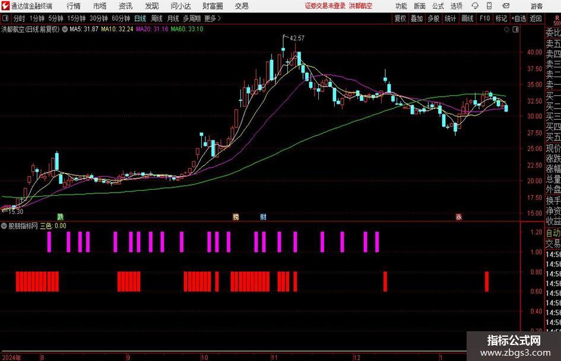Click the 榜 event marker
561x361 pixels.
pyautogui.click(x=236, y=216)
